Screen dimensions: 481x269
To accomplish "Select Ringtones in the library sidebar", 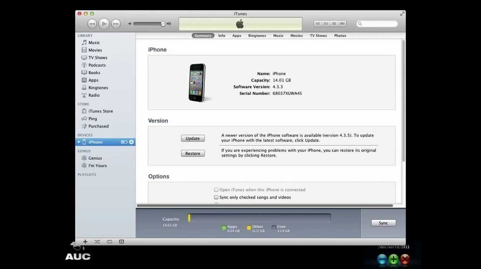I will pos(98,88).
